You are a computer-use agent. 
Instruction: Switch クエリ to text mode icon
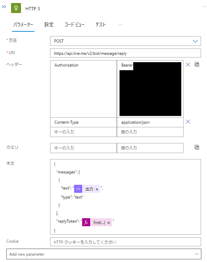(197, 147)
